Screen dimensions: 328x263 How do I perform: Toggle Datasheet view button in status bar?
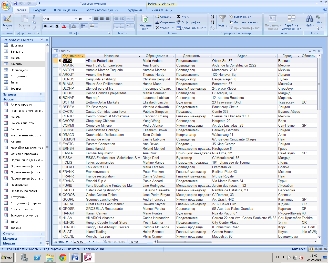(311, 249)
